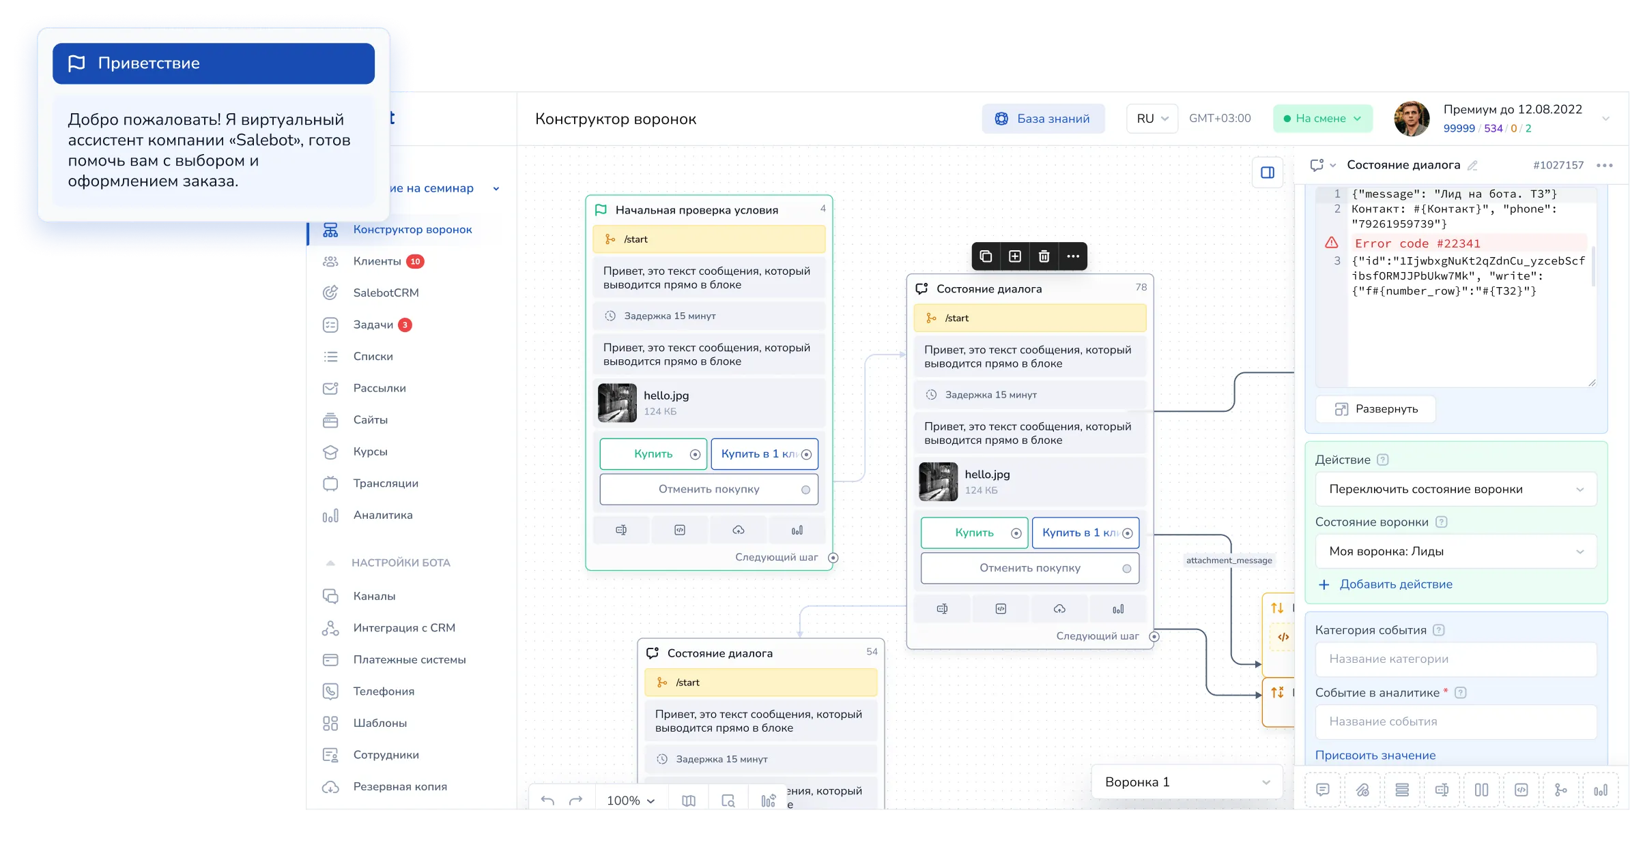Click the pencil icon to rename Состояние диалога
This screenshot has height=866, width=1630.
tap(1472, 166)
